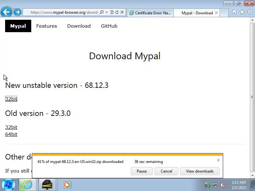This screenshot has width=255, height=191.
Task: Click the Internet Explorer taskbar icon
Action: point(27,185)
